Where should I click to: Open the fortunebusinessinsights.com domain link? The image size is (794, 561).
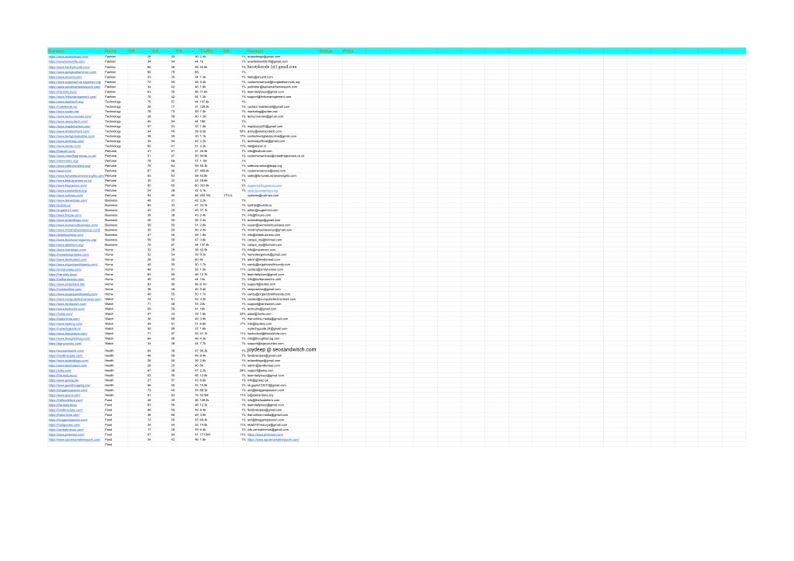click(77, 176)
